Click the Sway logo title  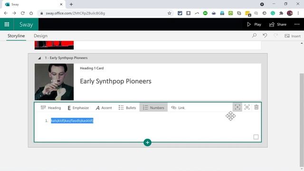coord(26,25)
